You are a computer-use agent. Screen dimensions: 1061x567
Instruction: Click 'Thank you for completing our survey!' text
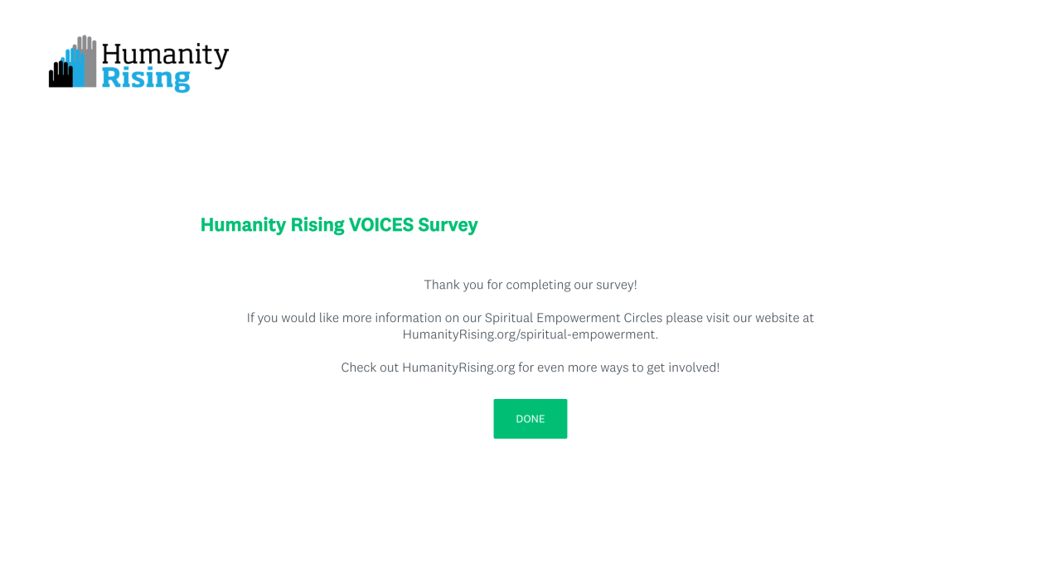(530, 285)
